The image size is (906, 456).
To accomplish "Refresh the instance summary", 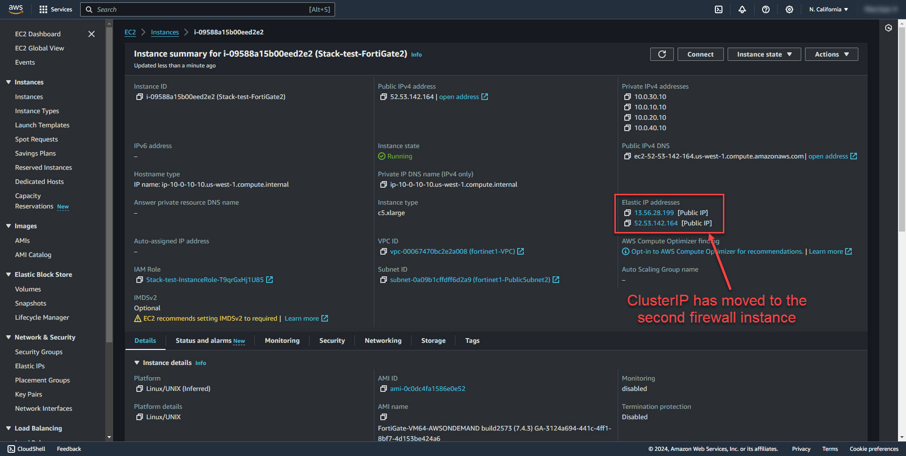I will click(662, 54).
